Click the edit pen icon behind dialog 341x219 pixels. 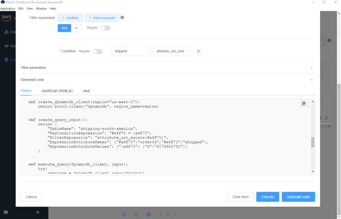(326, 118)
